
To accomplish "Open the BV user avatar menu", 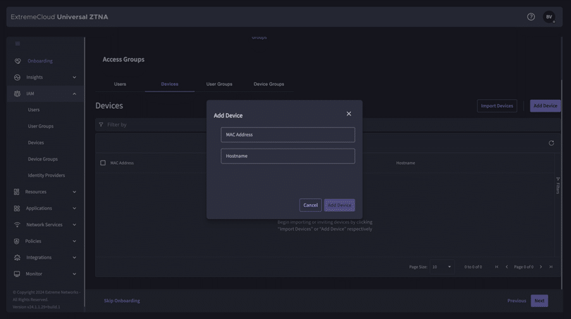I will pos(549,17).
